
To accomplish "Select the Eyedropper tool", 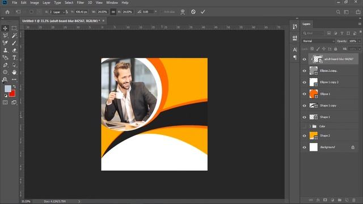I will click(5, 43).
